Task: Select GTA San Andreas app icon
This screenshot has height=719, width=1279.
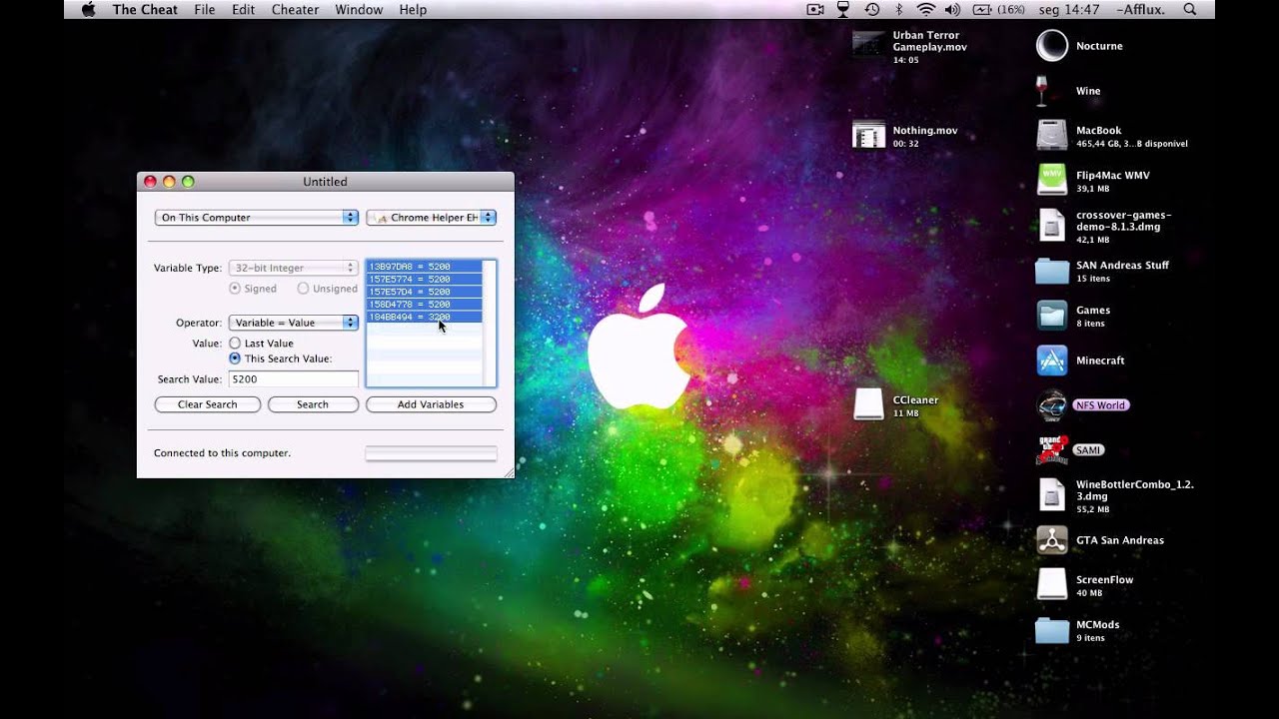Action: click(x=1051, y=540)
